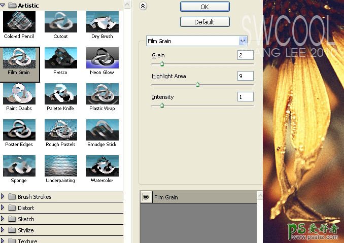This screenshot has width=344, height=243.
Task: Click the Highlight Area slider handle
Action: click(x=197, y=85)
